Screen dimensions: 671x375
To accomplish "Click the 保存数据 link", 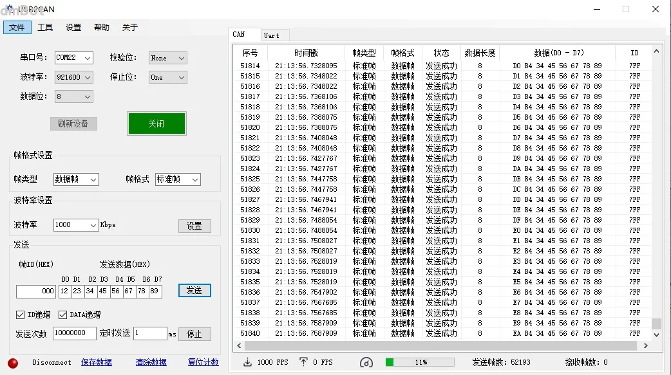I will pos(97,363).
